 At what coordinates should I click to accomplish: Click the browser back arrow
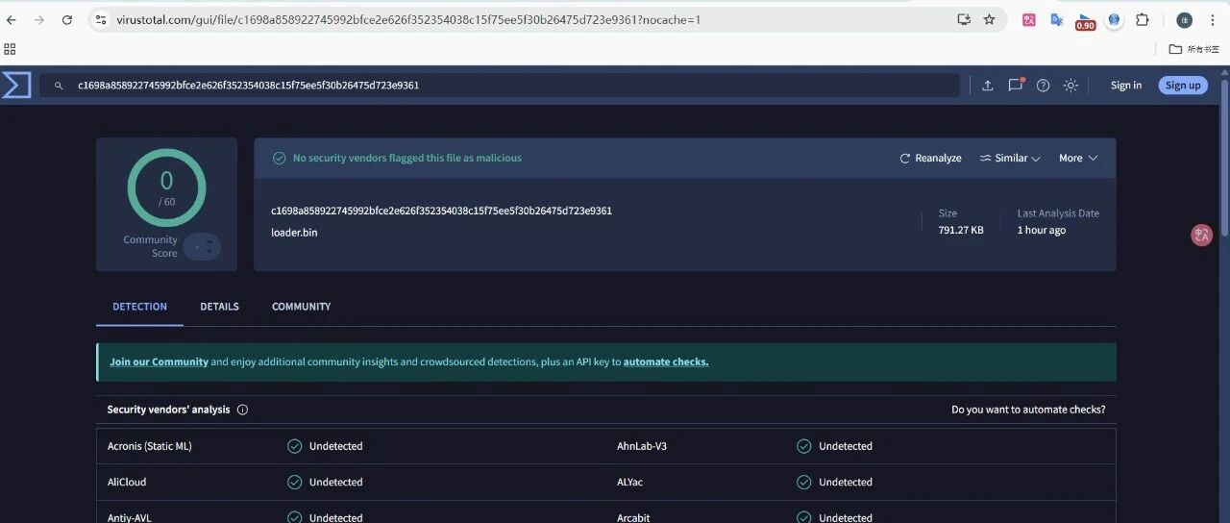pyautogui.click(x=12, y=19)
